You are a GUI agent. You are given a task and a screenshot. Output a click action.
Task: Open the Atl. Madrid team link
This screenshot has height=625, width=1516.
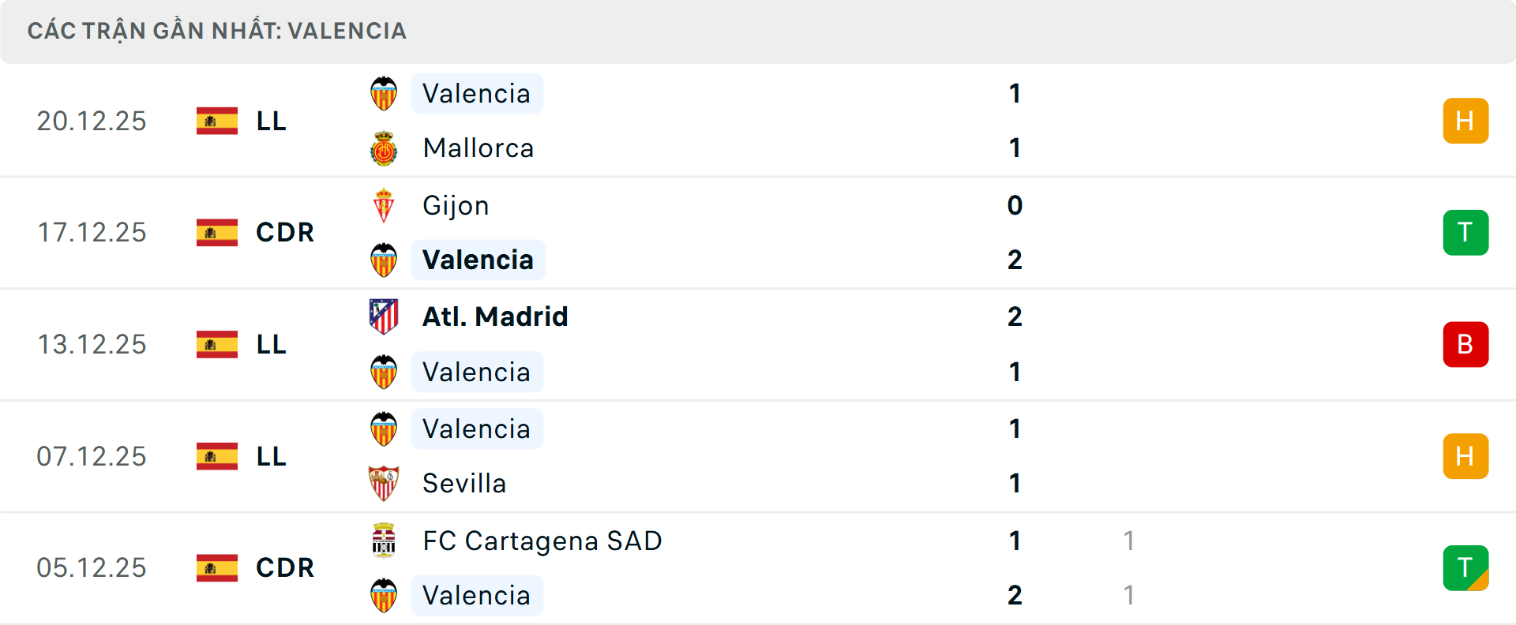pyautogui.click(x=495, y=316)
